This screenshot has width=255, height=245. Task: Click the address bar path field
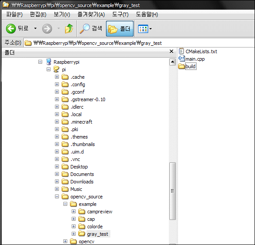point(139,43)
